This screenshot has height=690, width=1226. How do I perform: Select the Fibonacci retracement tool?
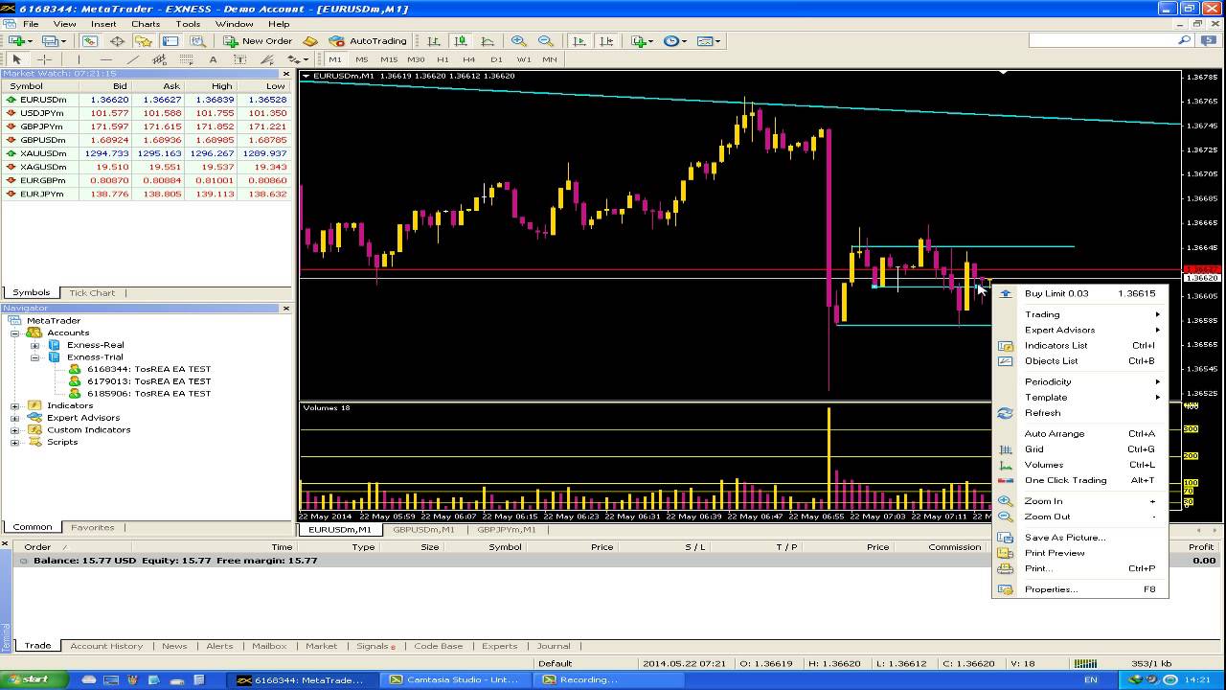186,59
